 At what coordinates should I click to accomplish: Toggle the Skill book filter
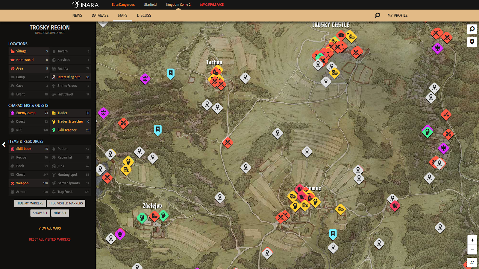(29, 149)
